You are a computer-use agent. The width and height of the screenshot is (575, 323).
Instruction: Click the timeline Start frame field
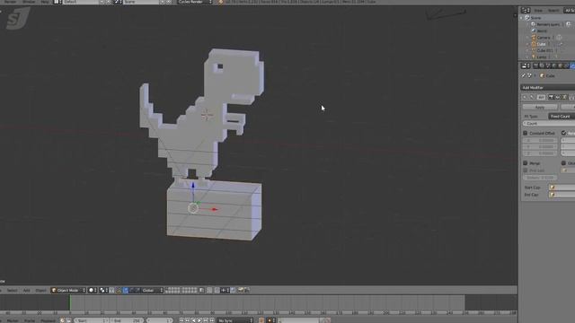tap(92, 320)
